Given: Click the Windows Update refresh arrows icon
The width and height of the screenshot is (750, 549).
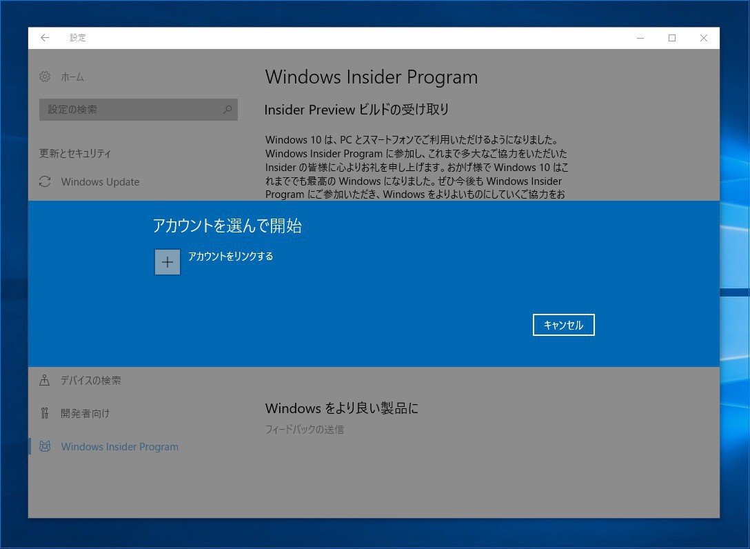Looking at the screenshot, I should [x=45, y=182].
